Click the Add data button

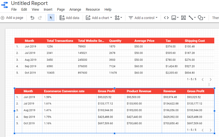pyautogui.click(x=70, y=18)
